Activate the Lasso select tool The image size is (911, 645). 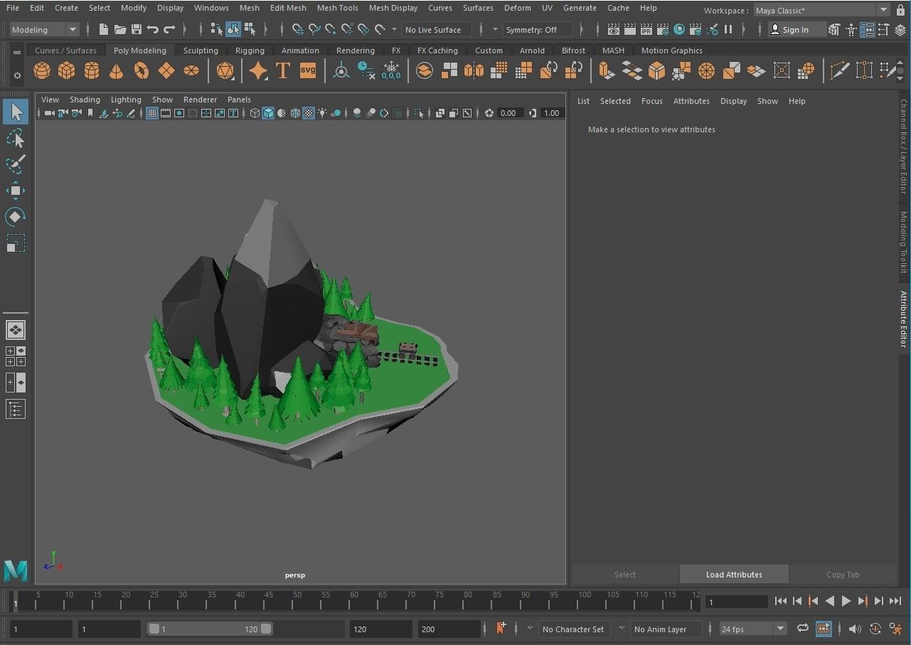coord(16,138)
